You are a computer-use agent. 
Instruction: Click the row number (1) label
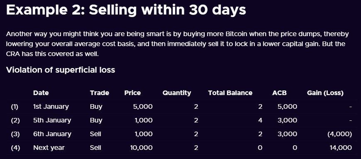(x=14, y=107)
